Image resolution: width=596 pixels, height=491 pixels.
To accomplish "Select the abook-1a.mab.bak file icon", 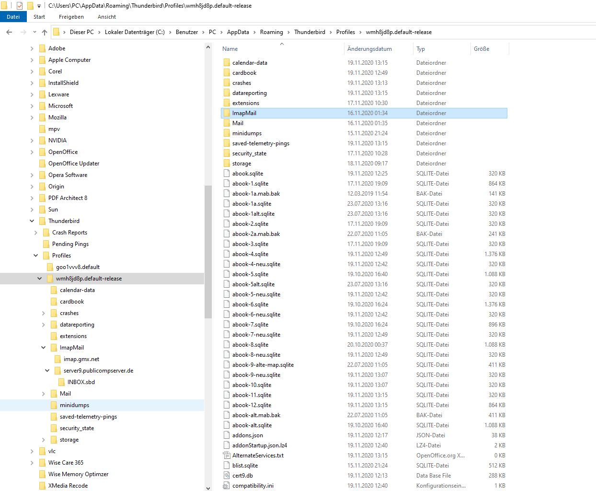I will [227, 194].
